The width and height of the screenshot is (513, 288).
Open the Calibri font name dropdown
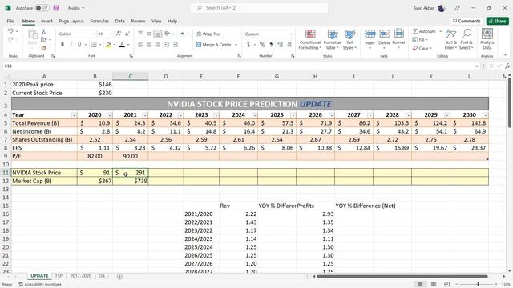point(95,34)
